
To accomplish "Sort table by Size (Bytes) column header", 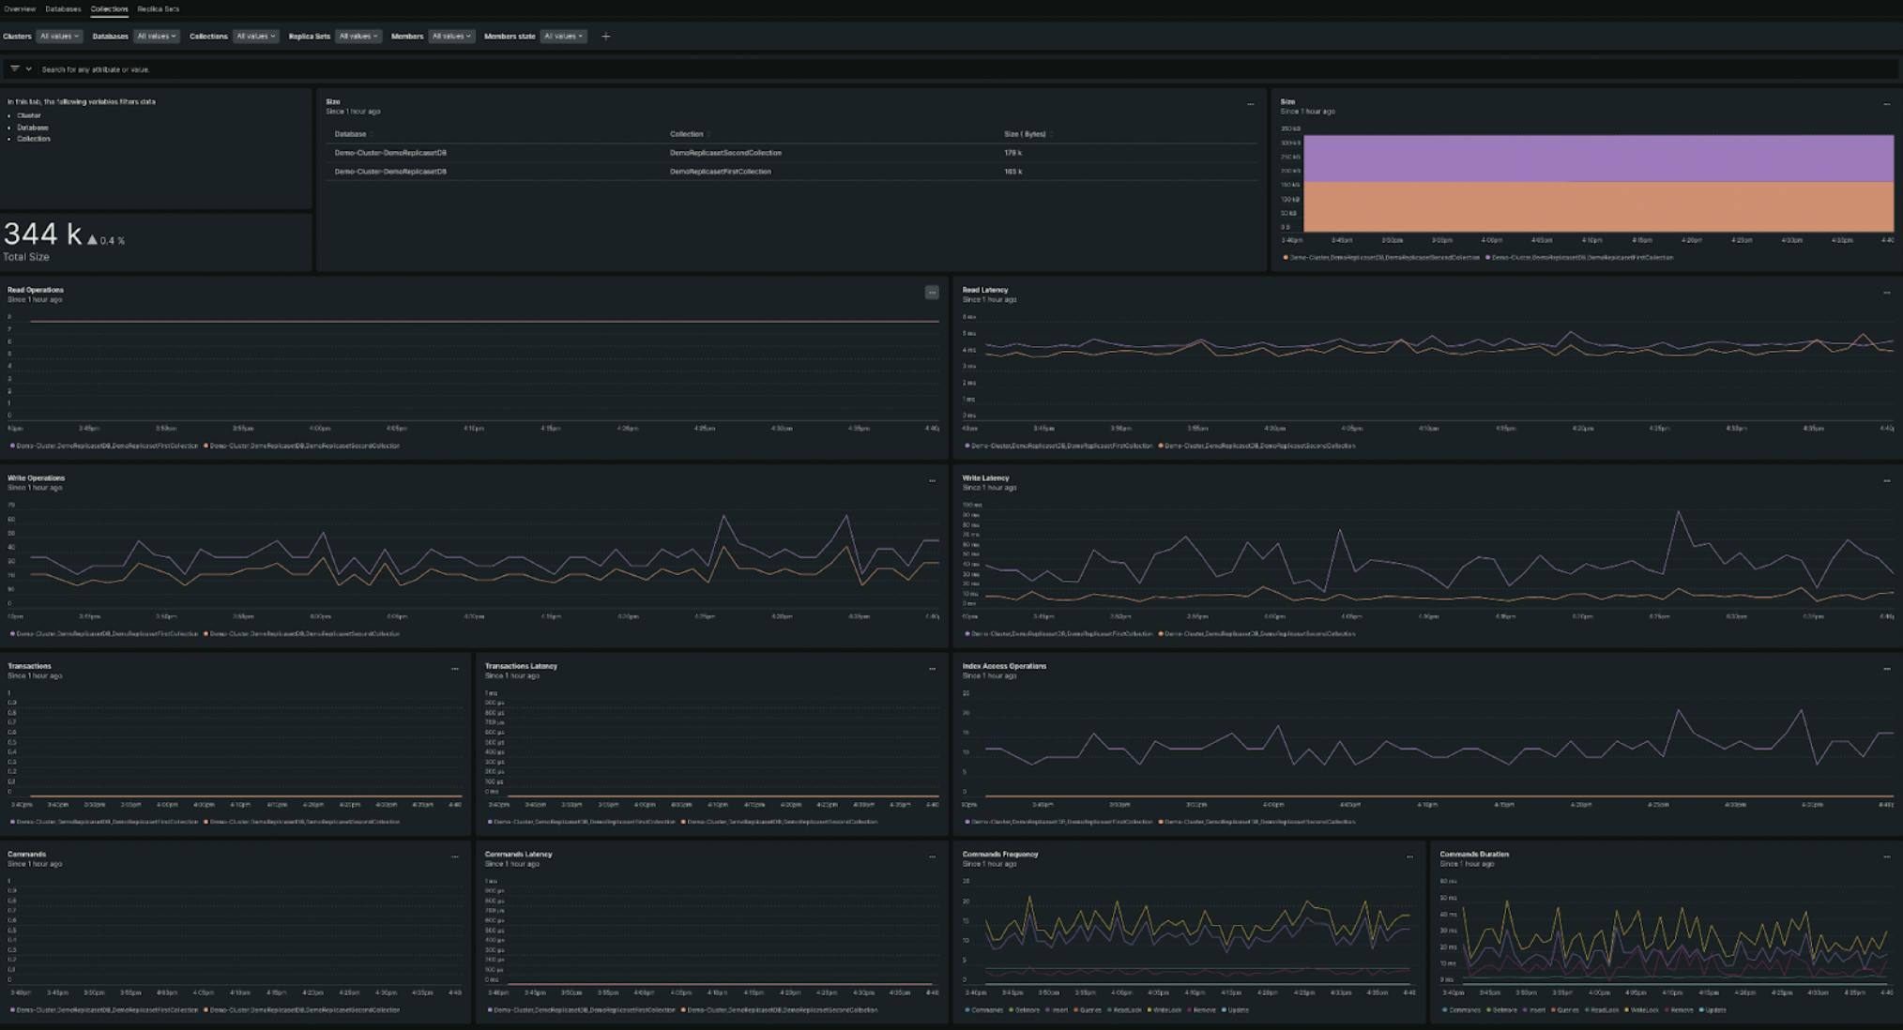I will point(1025,134).
